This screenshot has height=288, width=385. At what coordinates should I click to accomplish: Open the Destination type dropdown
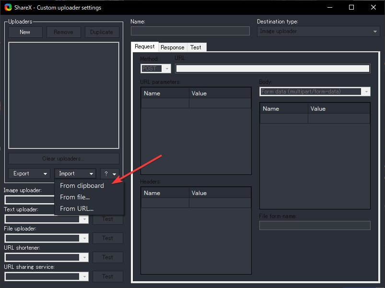point(318,32)
